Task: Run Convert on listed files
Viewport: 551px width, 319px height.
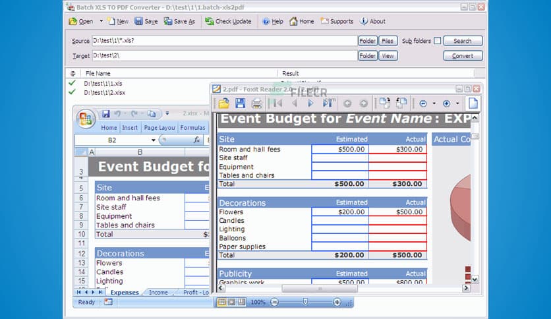Action: pyautogui.click(x=463, y=56)
